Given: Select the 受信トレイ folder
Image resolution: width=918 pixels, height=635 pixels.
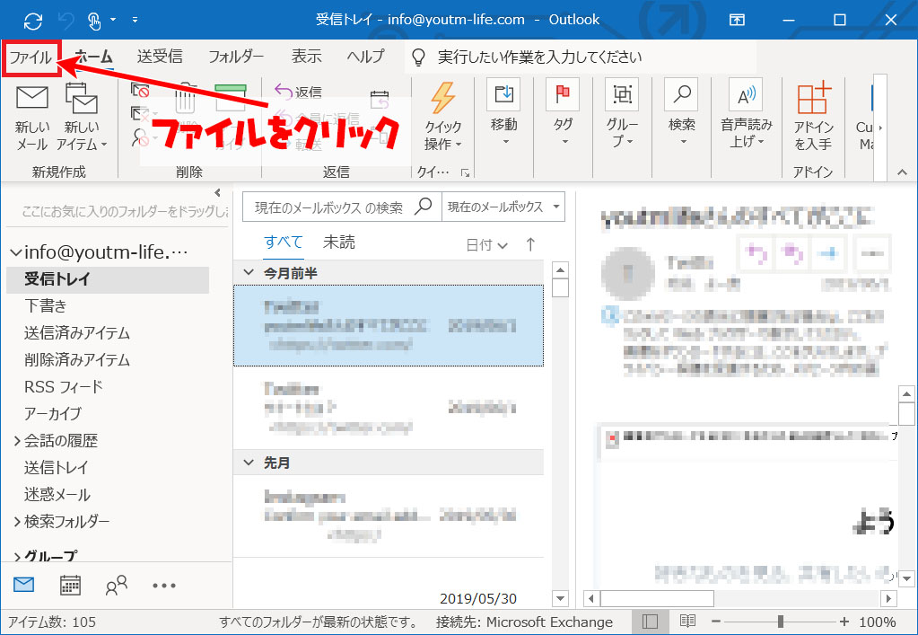Looking at the screenshot, I should 108,279.
